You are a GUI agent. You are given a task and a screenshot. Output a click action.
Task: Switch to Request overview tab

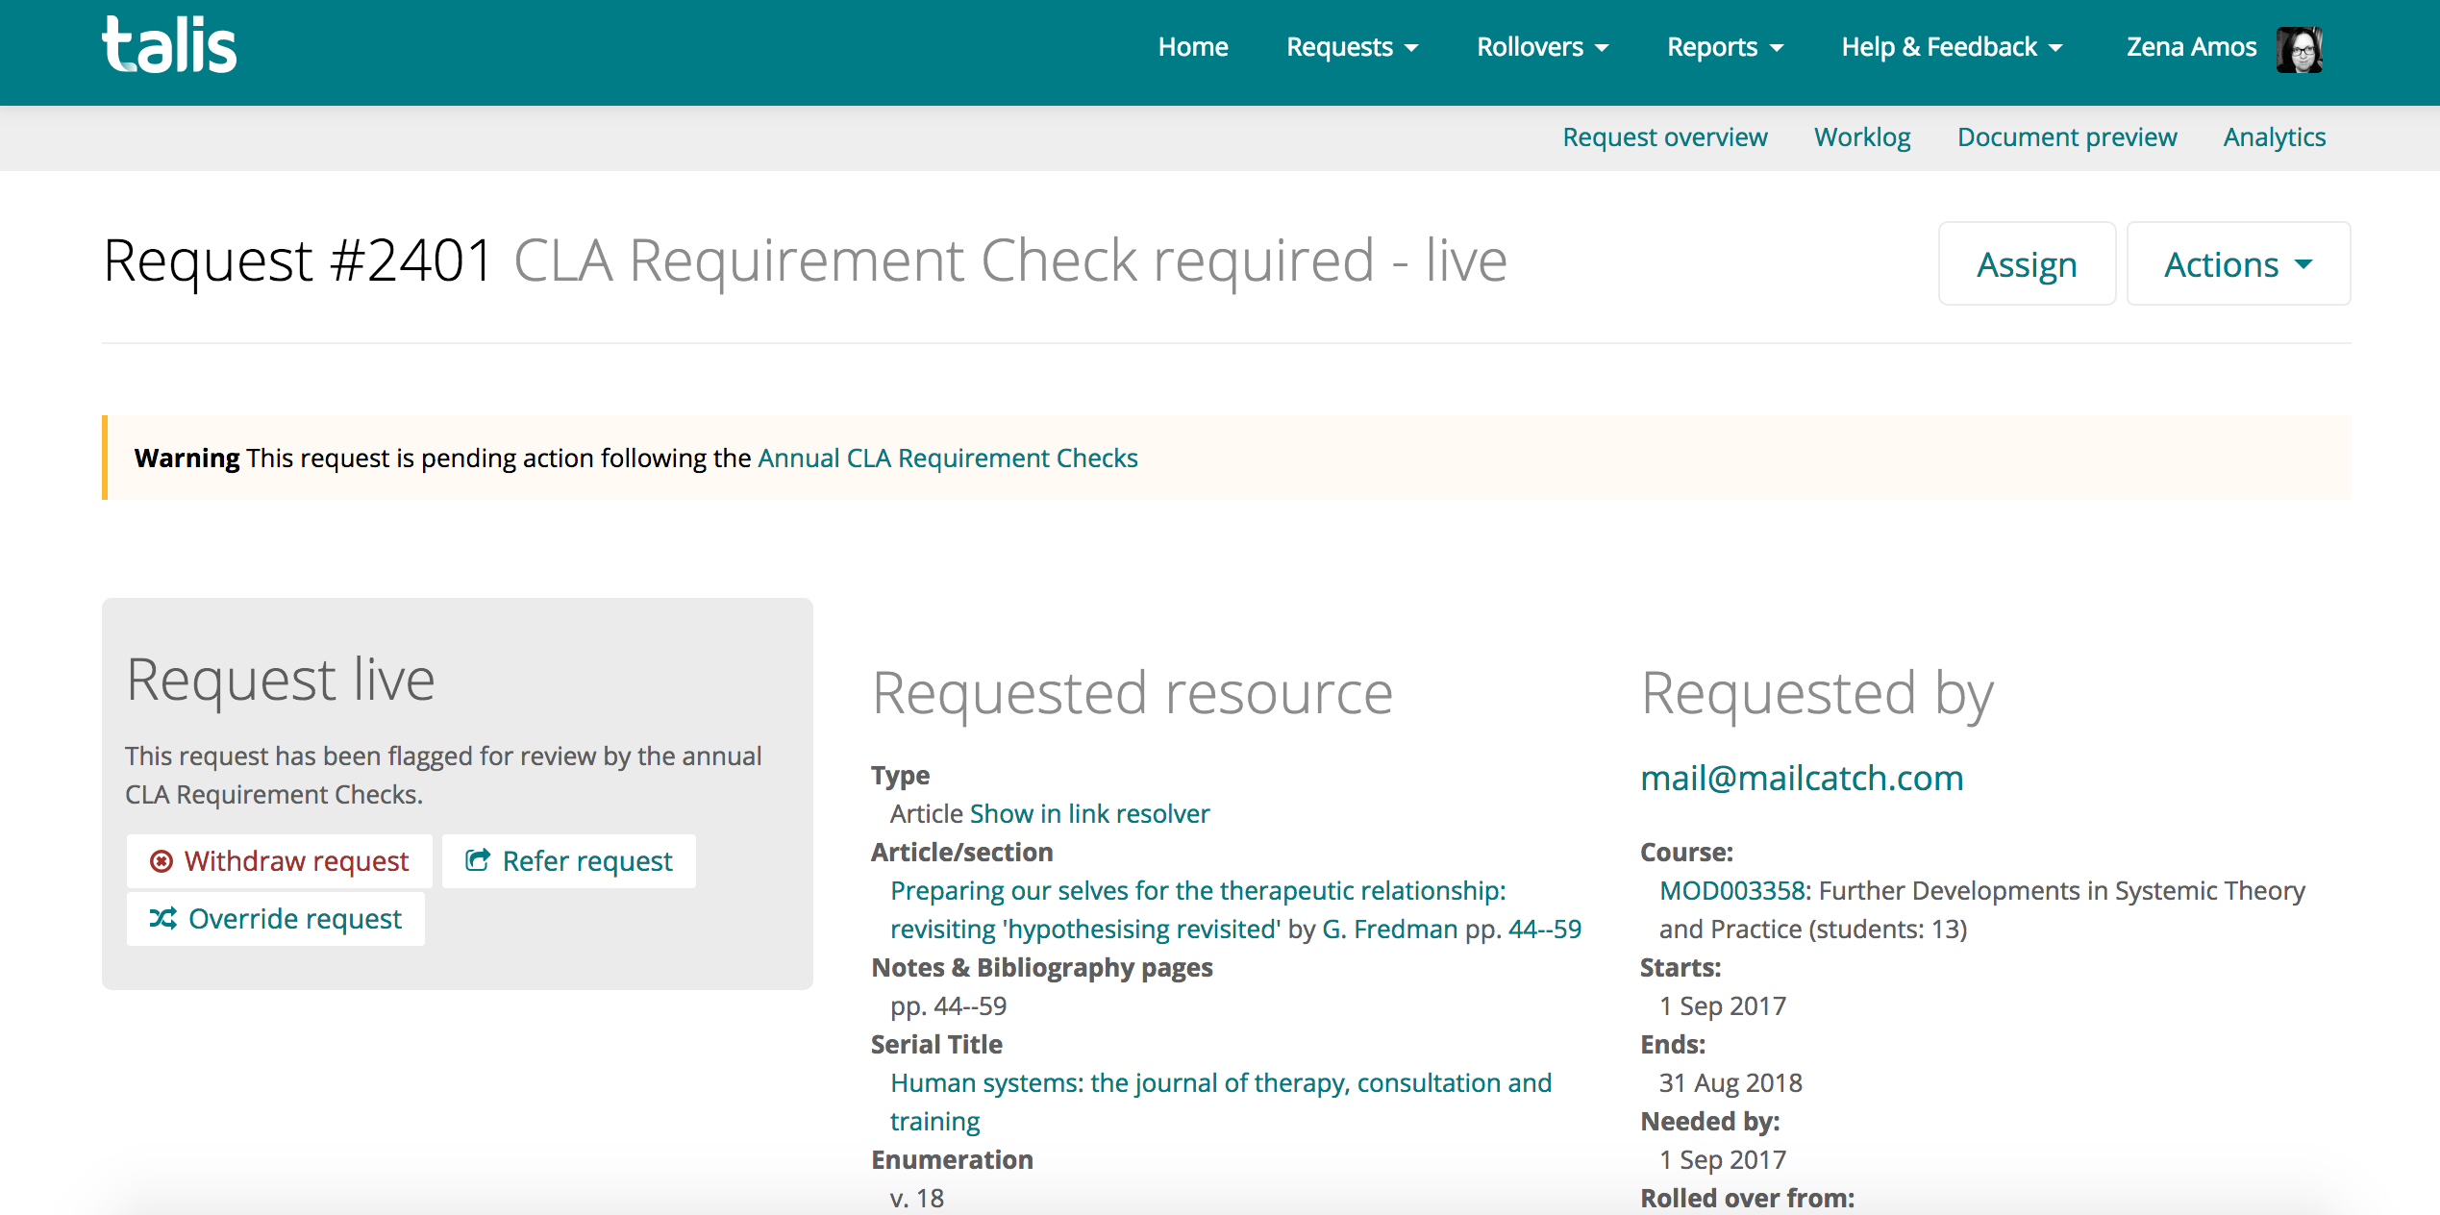[1665, 137]
